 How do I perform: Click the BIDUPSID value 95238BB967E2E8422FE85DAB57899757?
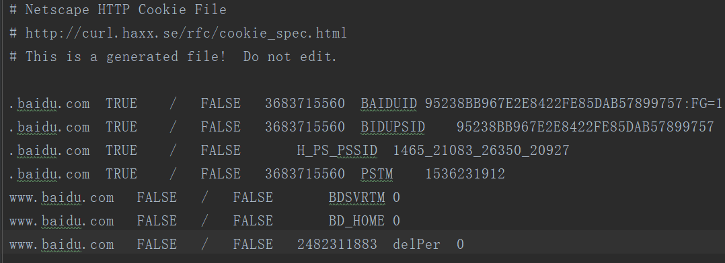(x=585, y=127)
